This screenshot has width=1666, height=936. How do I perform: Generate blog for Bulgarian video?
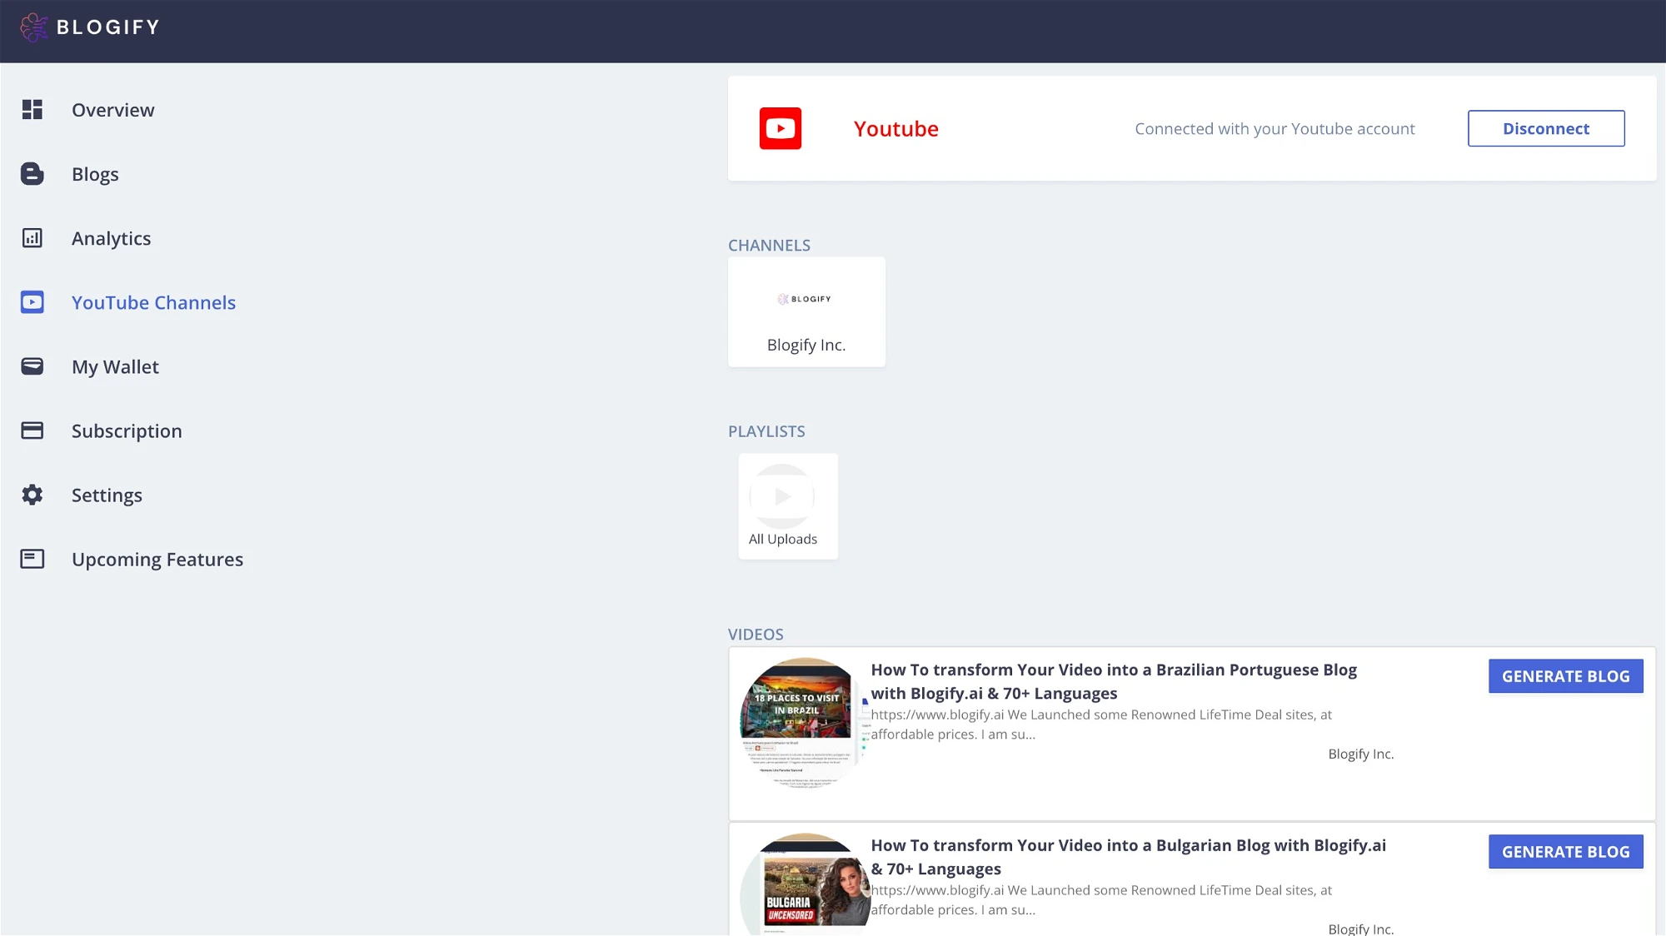[x=1566, y=852]
